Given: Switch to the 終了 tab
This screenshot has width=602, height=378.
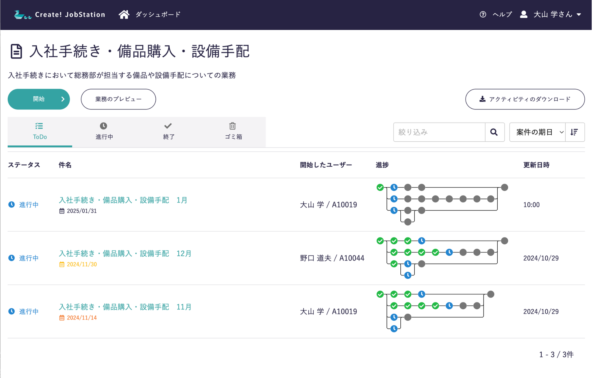Looking at the screenshot, I should [x=168, y=131].
